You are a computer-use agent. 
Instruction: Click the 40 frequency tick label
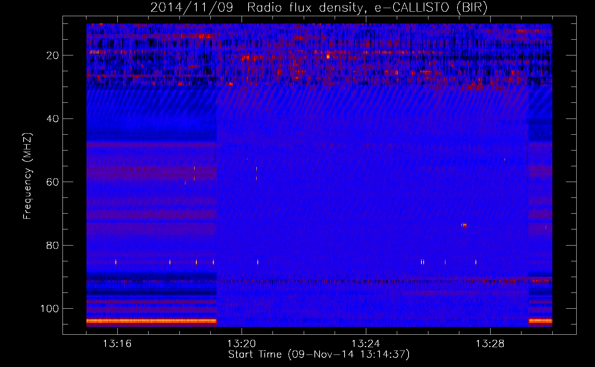53,119
